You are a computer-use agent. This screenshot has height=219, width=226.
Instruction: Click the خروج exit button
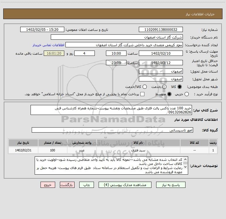[48, 185]
